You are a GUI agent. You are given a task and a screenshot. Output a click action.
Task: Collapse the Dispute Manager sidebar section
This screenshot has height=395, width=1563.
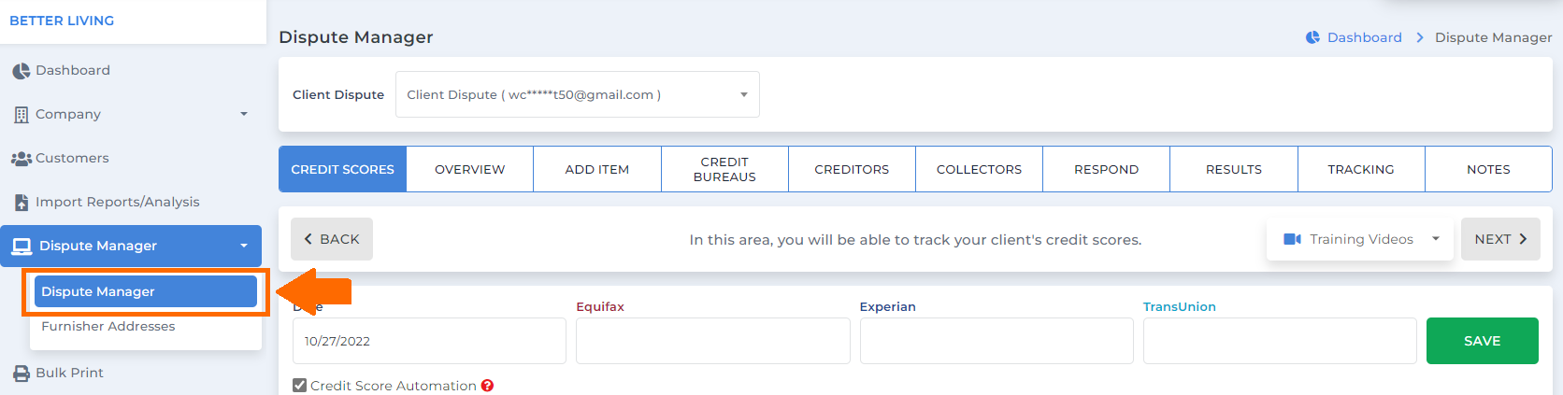[244, 246]
